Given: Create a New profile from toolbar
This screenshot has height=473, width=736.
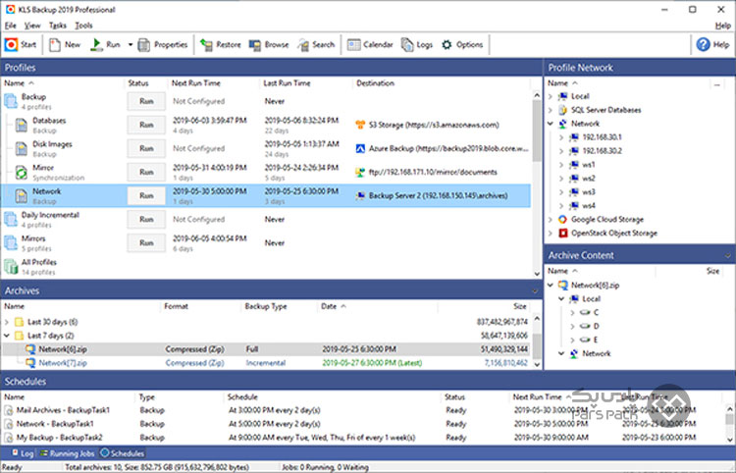Looking at the screenshot, I should [65, 44].
